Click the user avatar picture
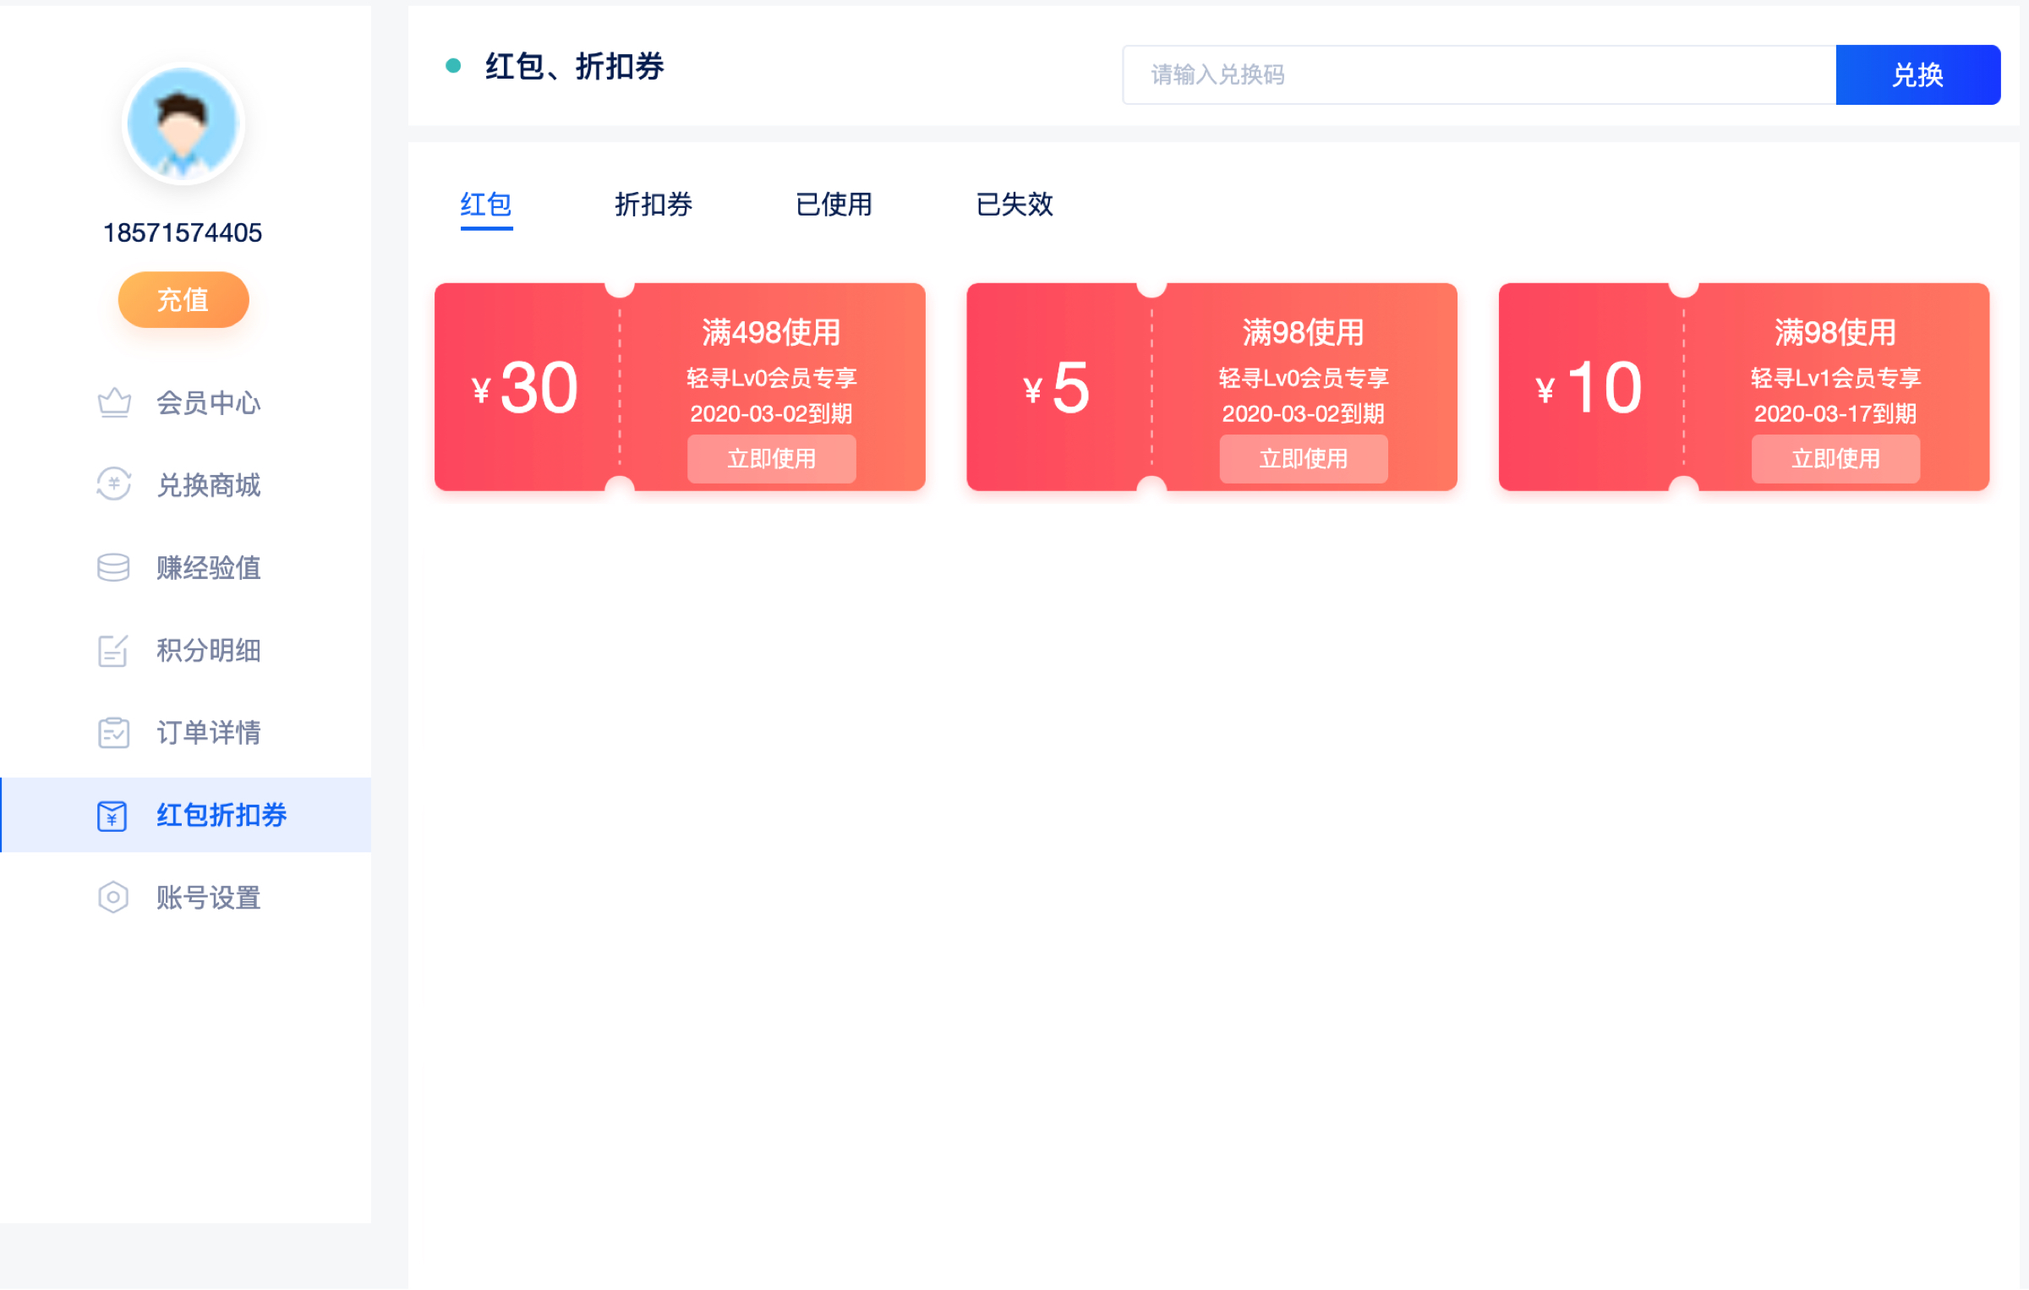2029x1290 pixels. (183, 124)
